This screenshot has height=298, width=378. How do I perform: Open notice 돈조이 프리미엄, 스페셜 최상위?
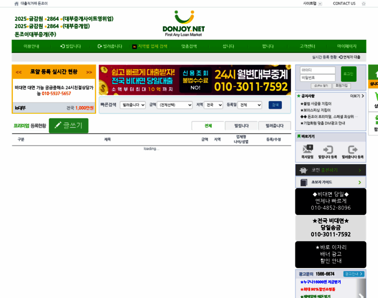point(329,117)
